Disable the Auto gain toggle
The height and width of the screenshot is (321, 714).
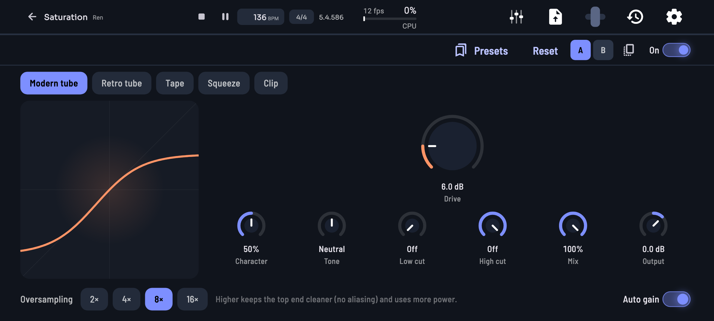click(676, 299)
